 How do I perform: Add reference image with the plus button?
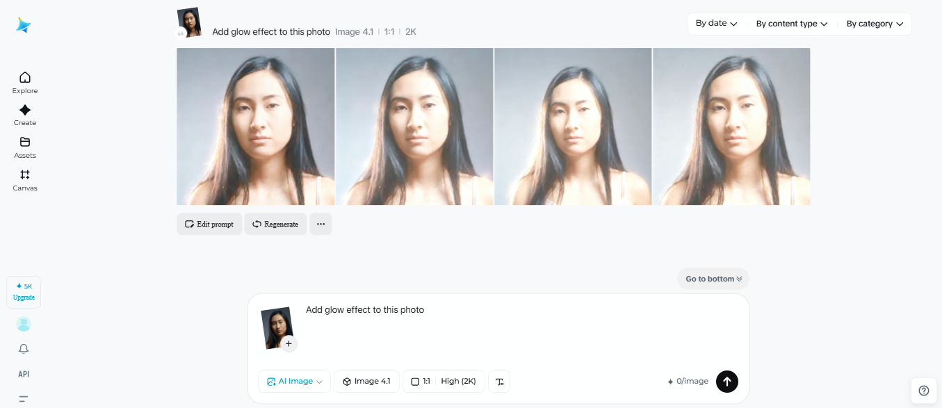click(289, 343)
